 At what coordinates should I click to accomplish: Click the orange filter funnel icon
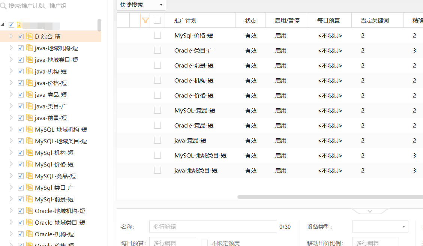click(145, 20)
